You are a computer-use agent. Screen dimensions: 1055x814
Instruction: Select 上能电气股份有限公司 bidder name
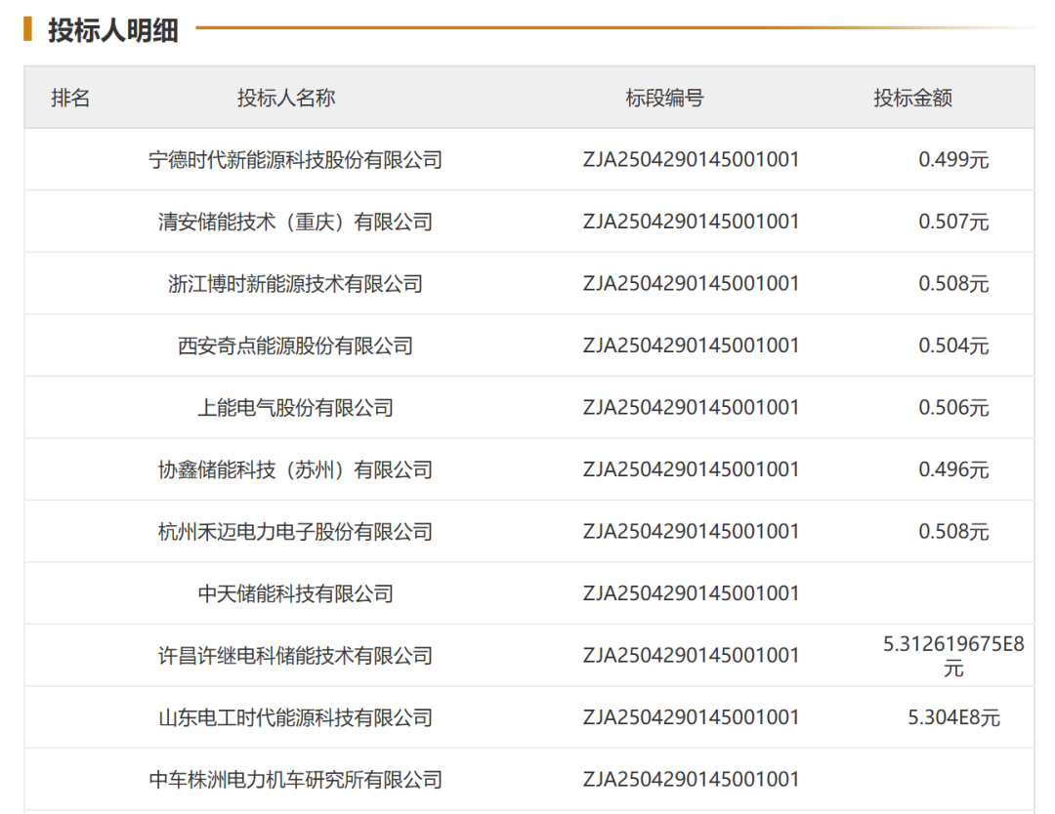[x=295, y=407]
